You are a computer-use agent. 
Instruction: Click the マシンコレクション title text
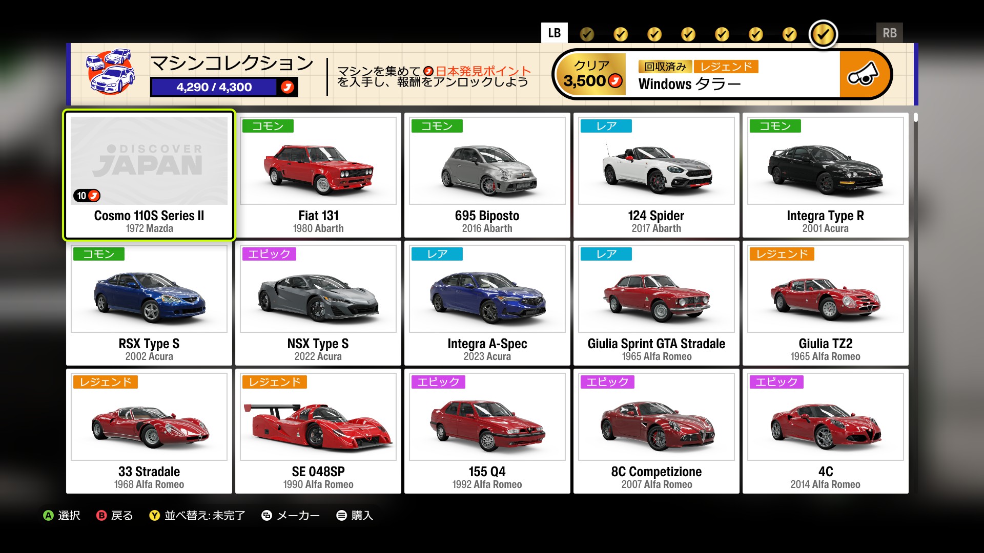[232, 63]
